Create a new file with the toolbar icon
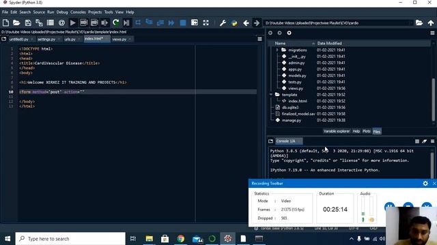Screen dimensions: 437x245 point(5,22)
